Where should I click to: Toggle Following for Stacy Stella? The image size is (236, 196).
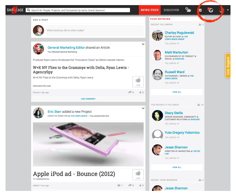172,124
